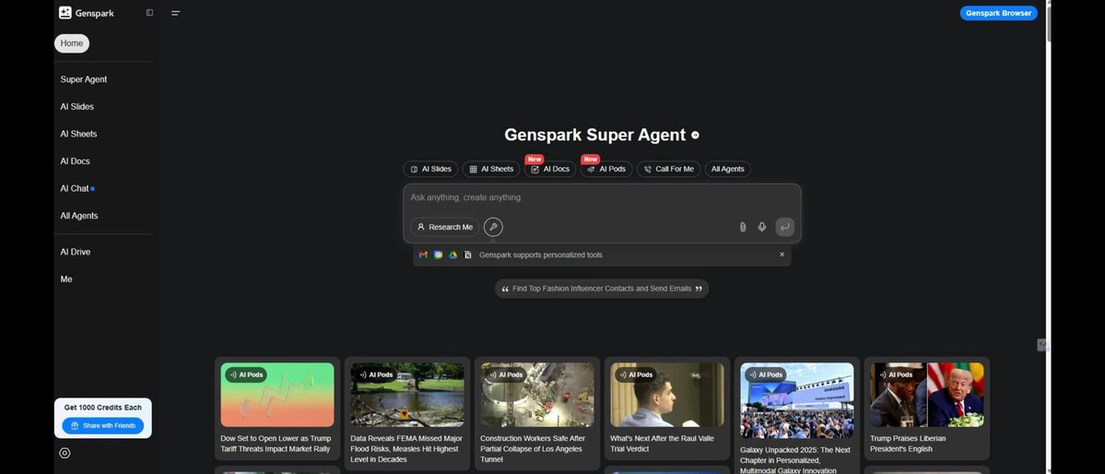Open the FEMA Flood Risks card thumbnail

tap(407, 395)
